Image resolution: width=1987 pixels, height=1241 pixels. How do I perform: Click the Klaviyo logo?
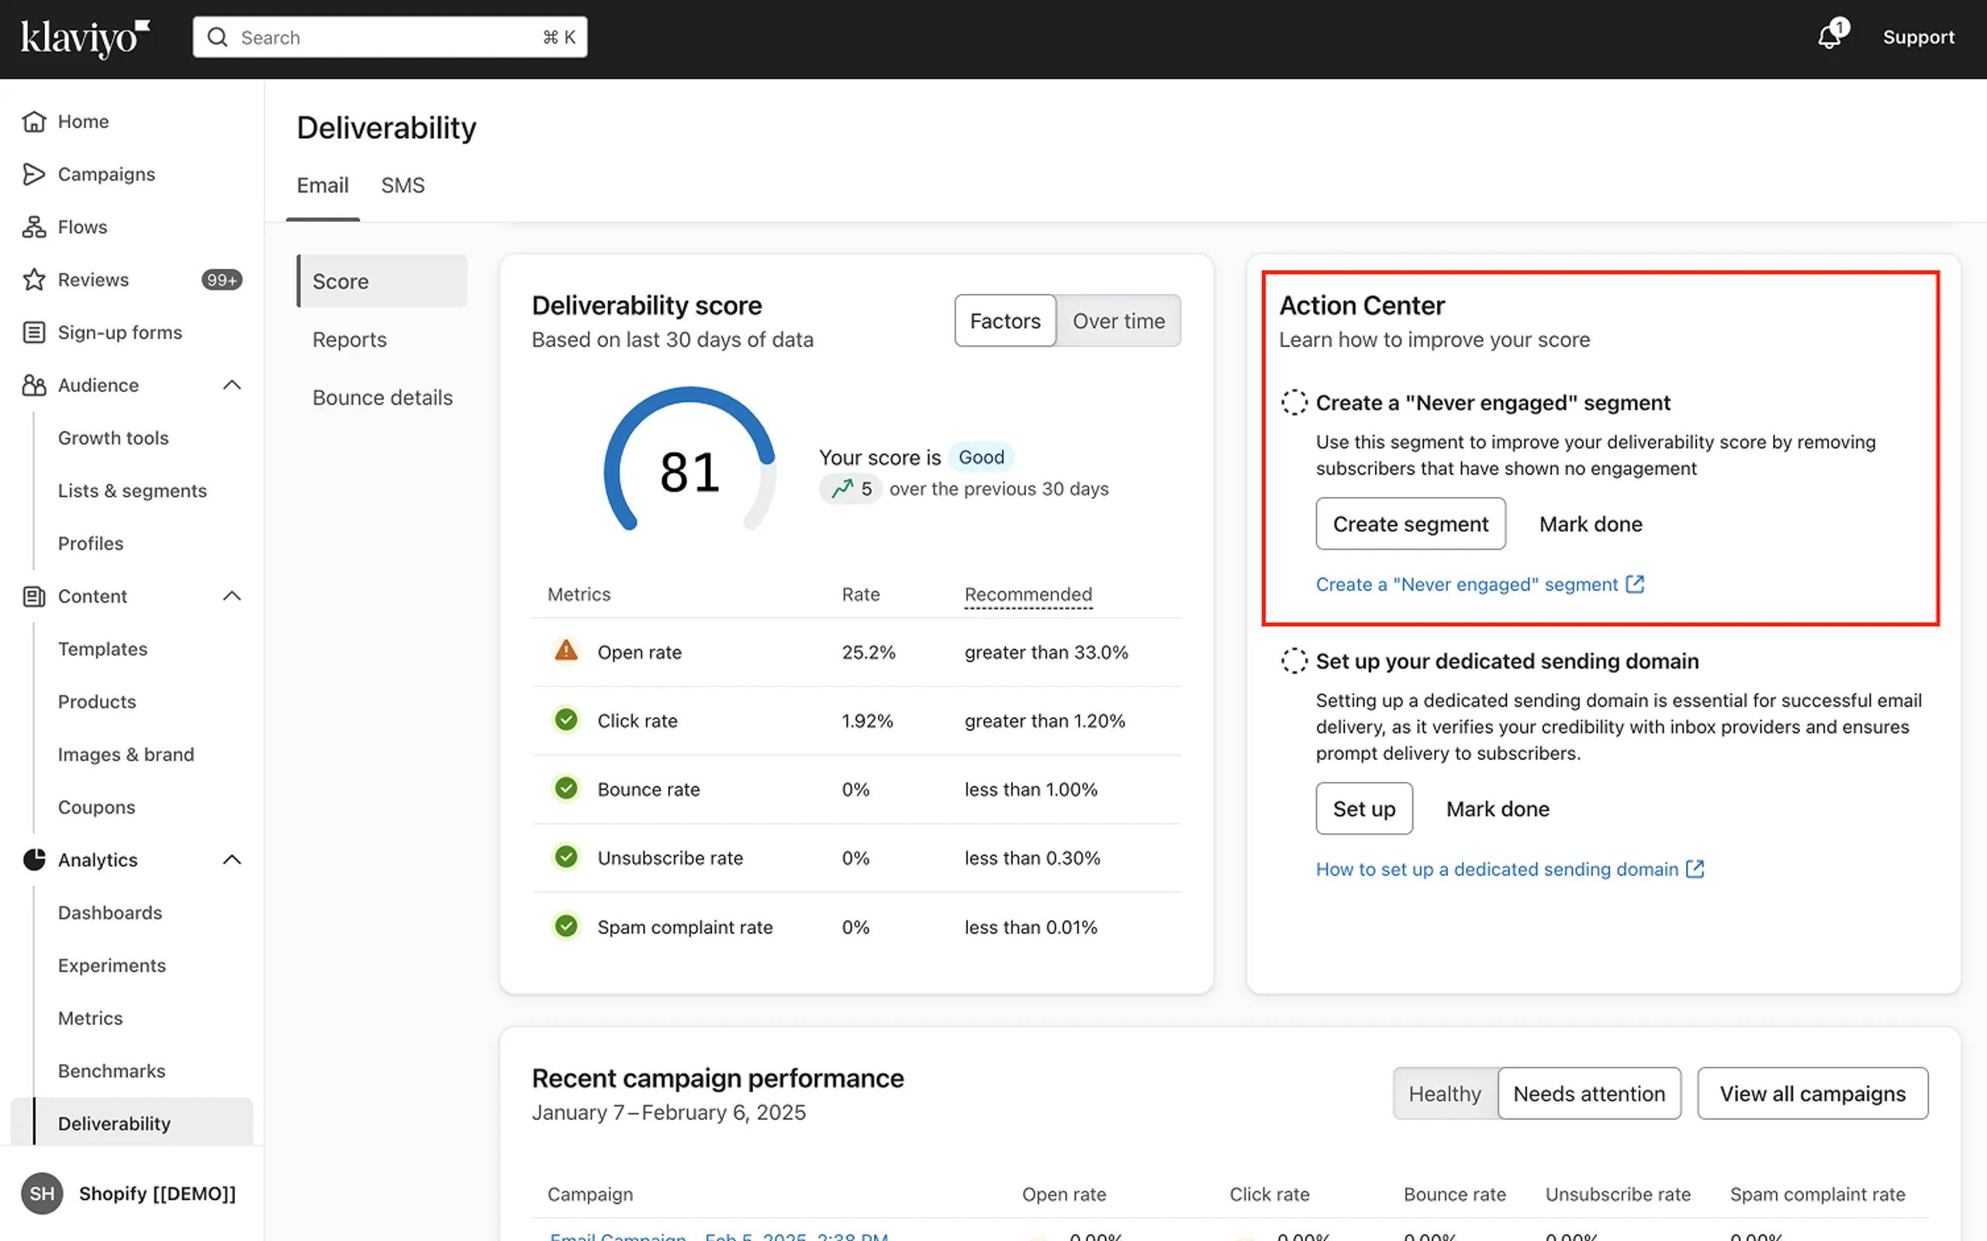click(x=85, y=38)
